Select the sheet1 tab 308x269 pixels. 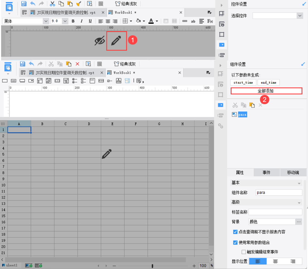[x=10, y=265]
